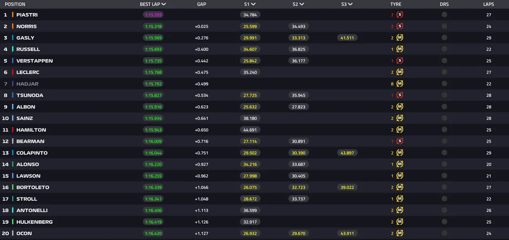Click Hulkenberg's medium tyre icon
The image size is (509, 240).
point(400,222)
